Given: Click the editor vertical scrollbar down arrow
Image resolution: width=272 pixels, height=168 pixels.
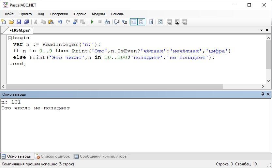Looking at the screenshot, I should pos(268,81).
